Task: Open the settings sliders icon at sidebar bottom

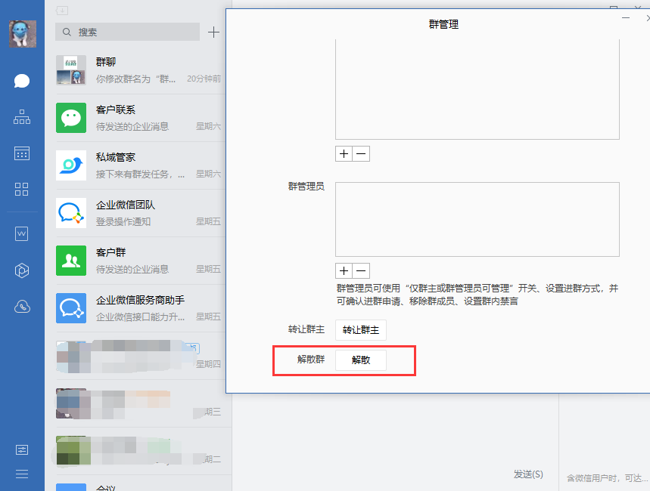Action: 22,449
